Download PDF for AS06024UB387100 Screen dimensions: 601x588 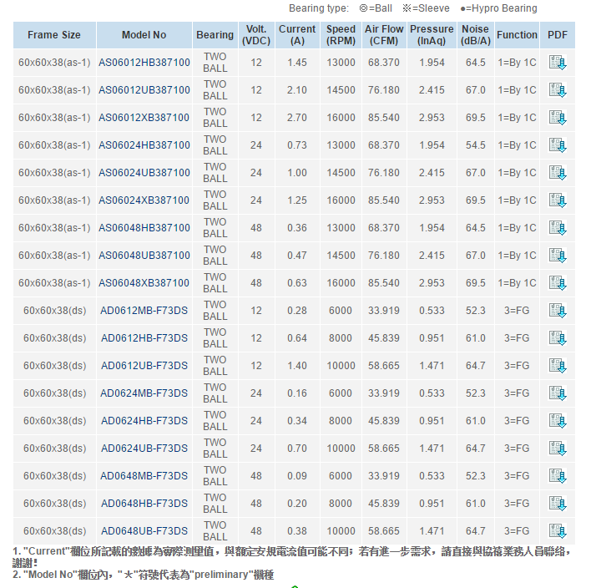(558, 173)
